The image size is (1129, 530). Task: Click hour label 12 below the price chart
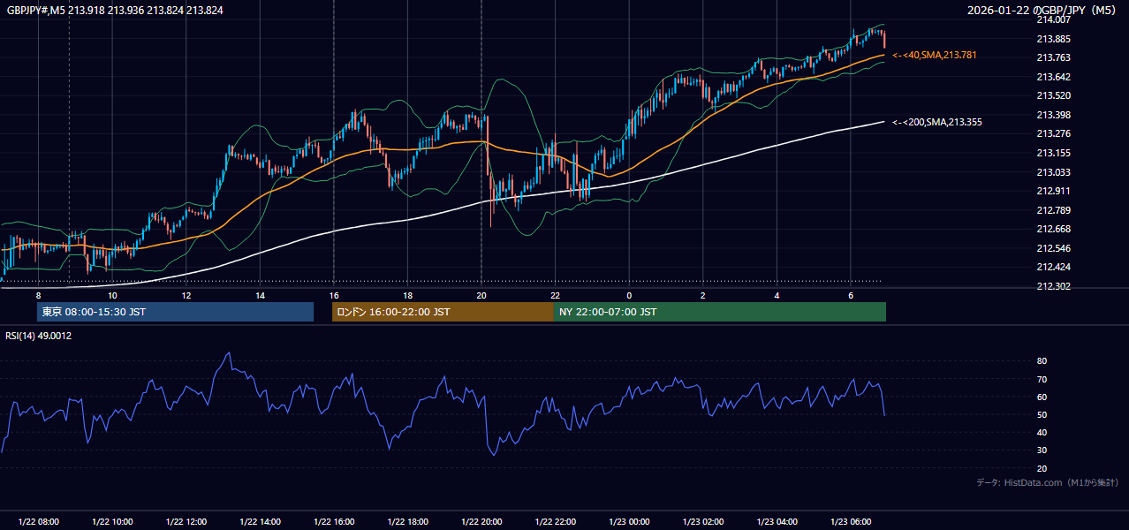(186, 295)
